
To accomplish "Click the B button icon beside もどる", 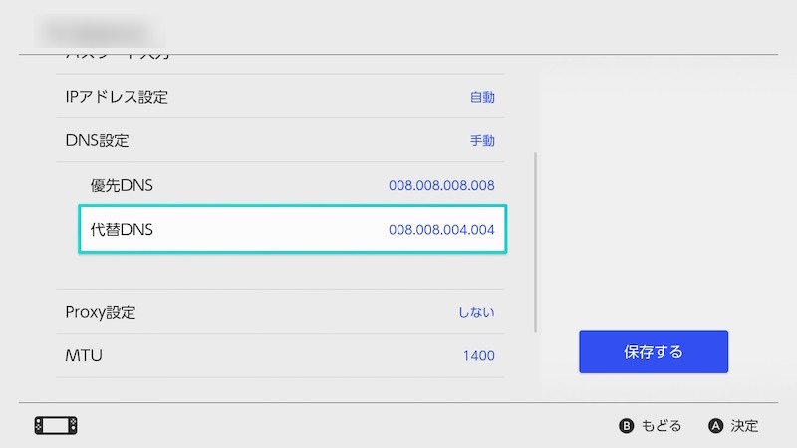I will pyautogui.click(x=627, y=426).
